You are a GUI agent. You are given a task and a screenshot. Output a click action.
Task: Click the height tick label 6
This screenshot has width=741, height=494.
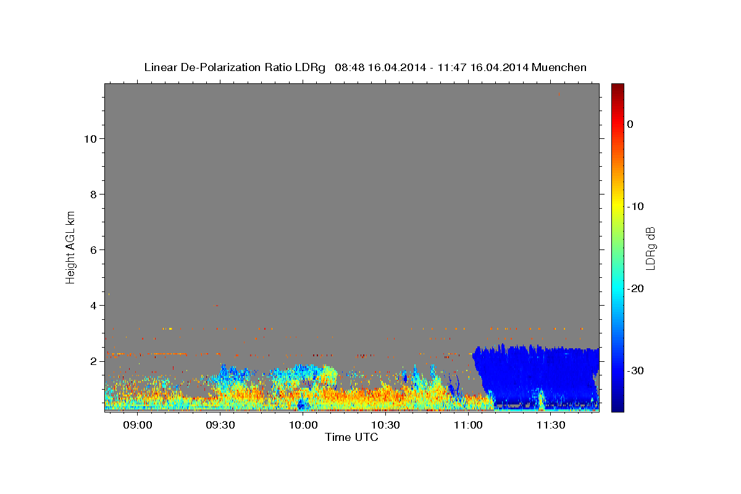[x=93, y=250]
